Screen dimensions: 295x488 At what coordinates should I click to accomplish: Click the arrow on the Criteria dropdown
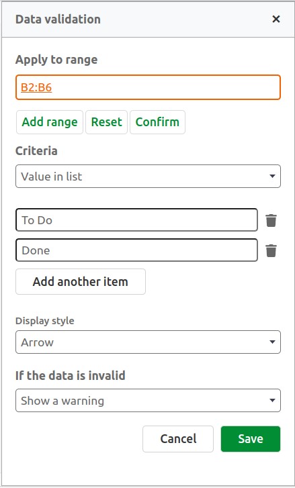coord(272,177)
